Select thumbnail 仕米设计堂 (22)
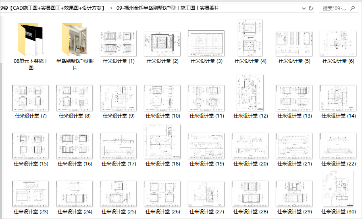Screen dimensions: 362x219 point(338,146)
